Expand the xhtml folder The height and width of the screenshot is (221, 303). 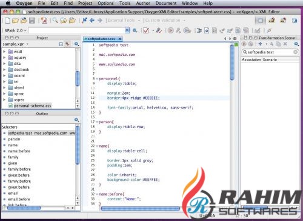pyautogui.click(x=4, y=87)
